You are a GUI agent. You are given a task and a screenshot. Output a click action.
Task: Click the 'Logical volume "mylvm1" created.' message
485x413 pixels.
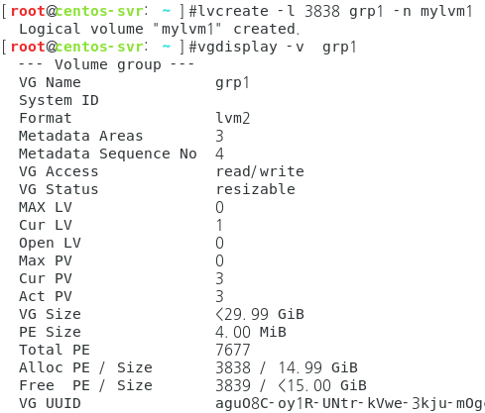click(x=159, y=29)
